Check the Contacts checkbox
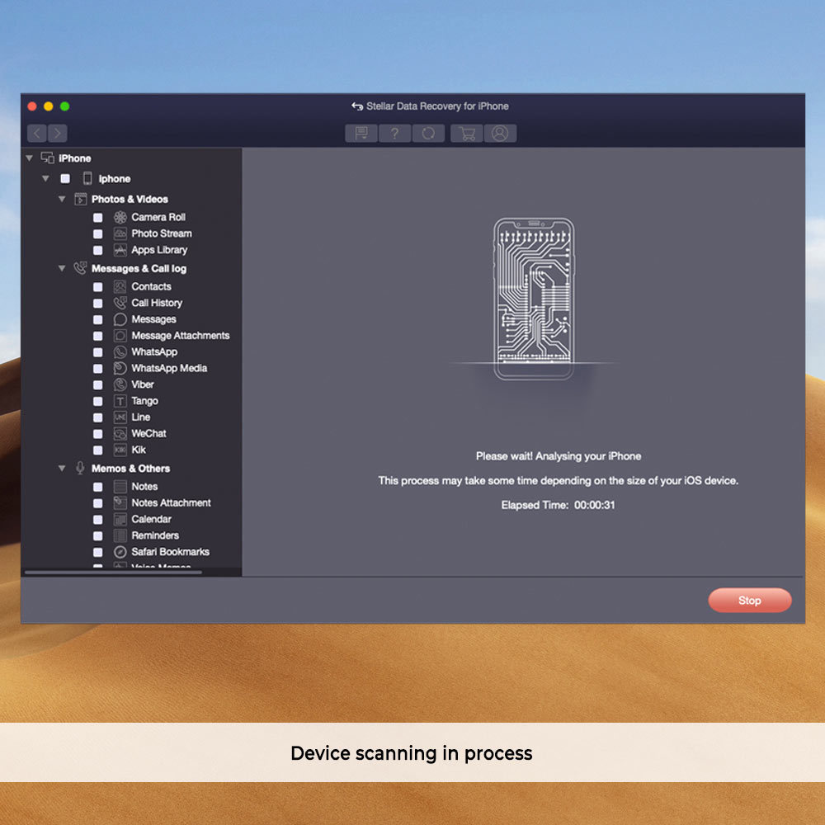The width and height of the screenshot is (825, 825). tap(98, 287)
